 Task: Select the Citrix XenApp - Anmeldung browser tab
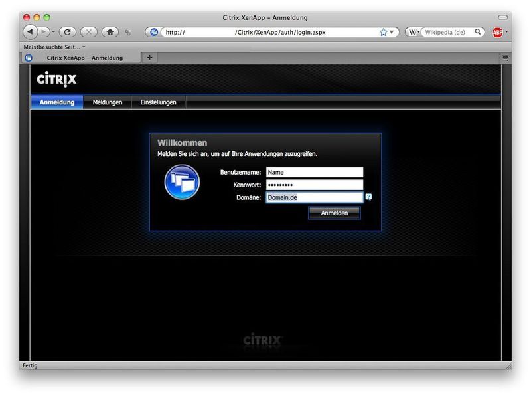(81, 58)
